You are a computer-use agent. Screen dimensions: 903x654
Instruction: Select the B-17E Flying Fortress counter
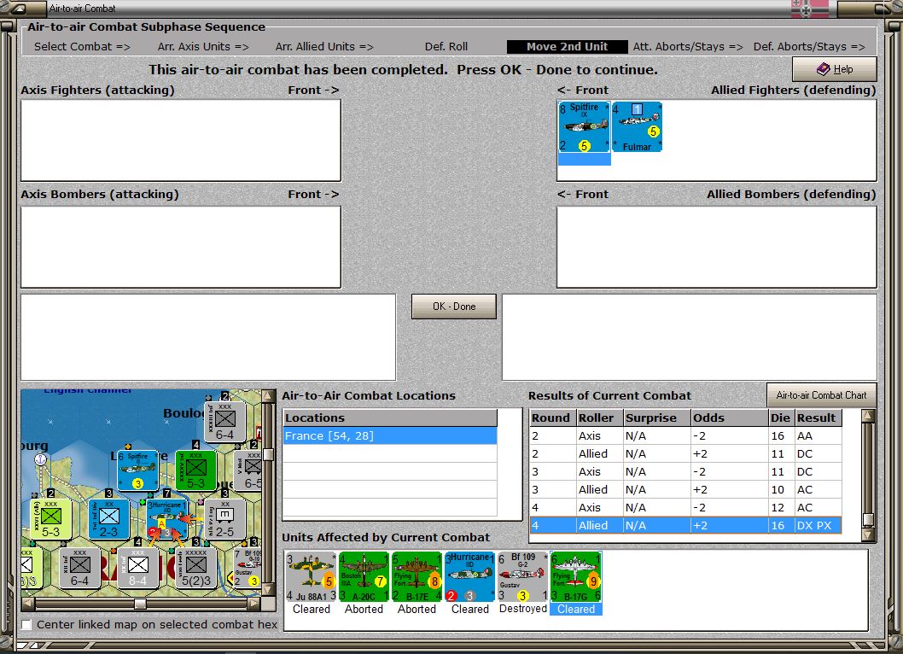[417, 577]
